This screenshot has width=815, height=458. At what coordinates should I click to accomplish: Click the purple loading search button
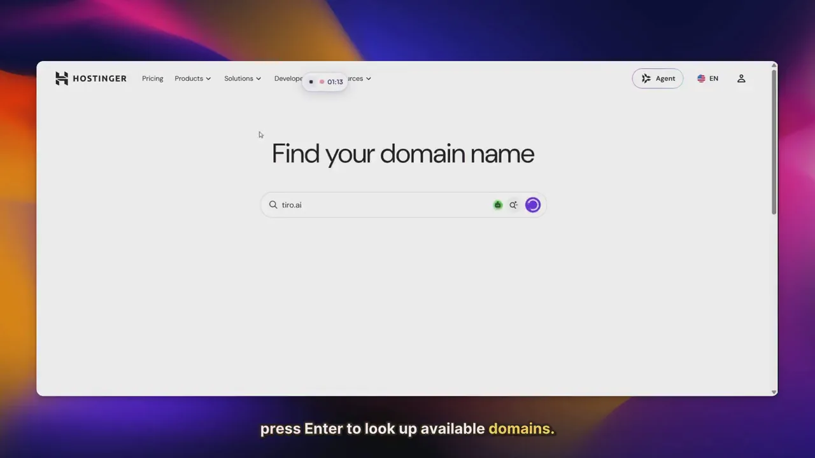533,205
